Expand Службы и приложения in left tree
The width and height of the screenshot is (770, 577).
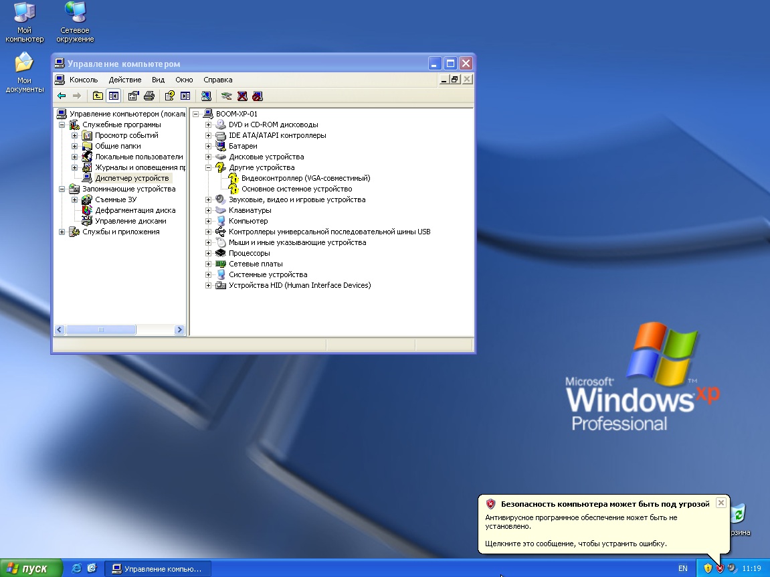point(62,232)
